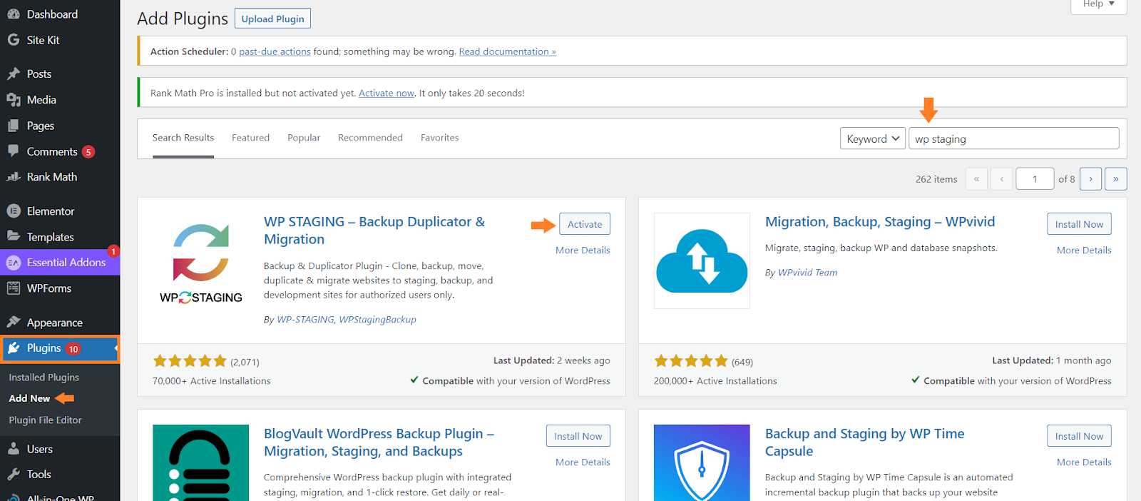Image resolution: width=1141 pixels, height=501 pixels.
Task: Click the Media library icon
Action: pos(14,100)
